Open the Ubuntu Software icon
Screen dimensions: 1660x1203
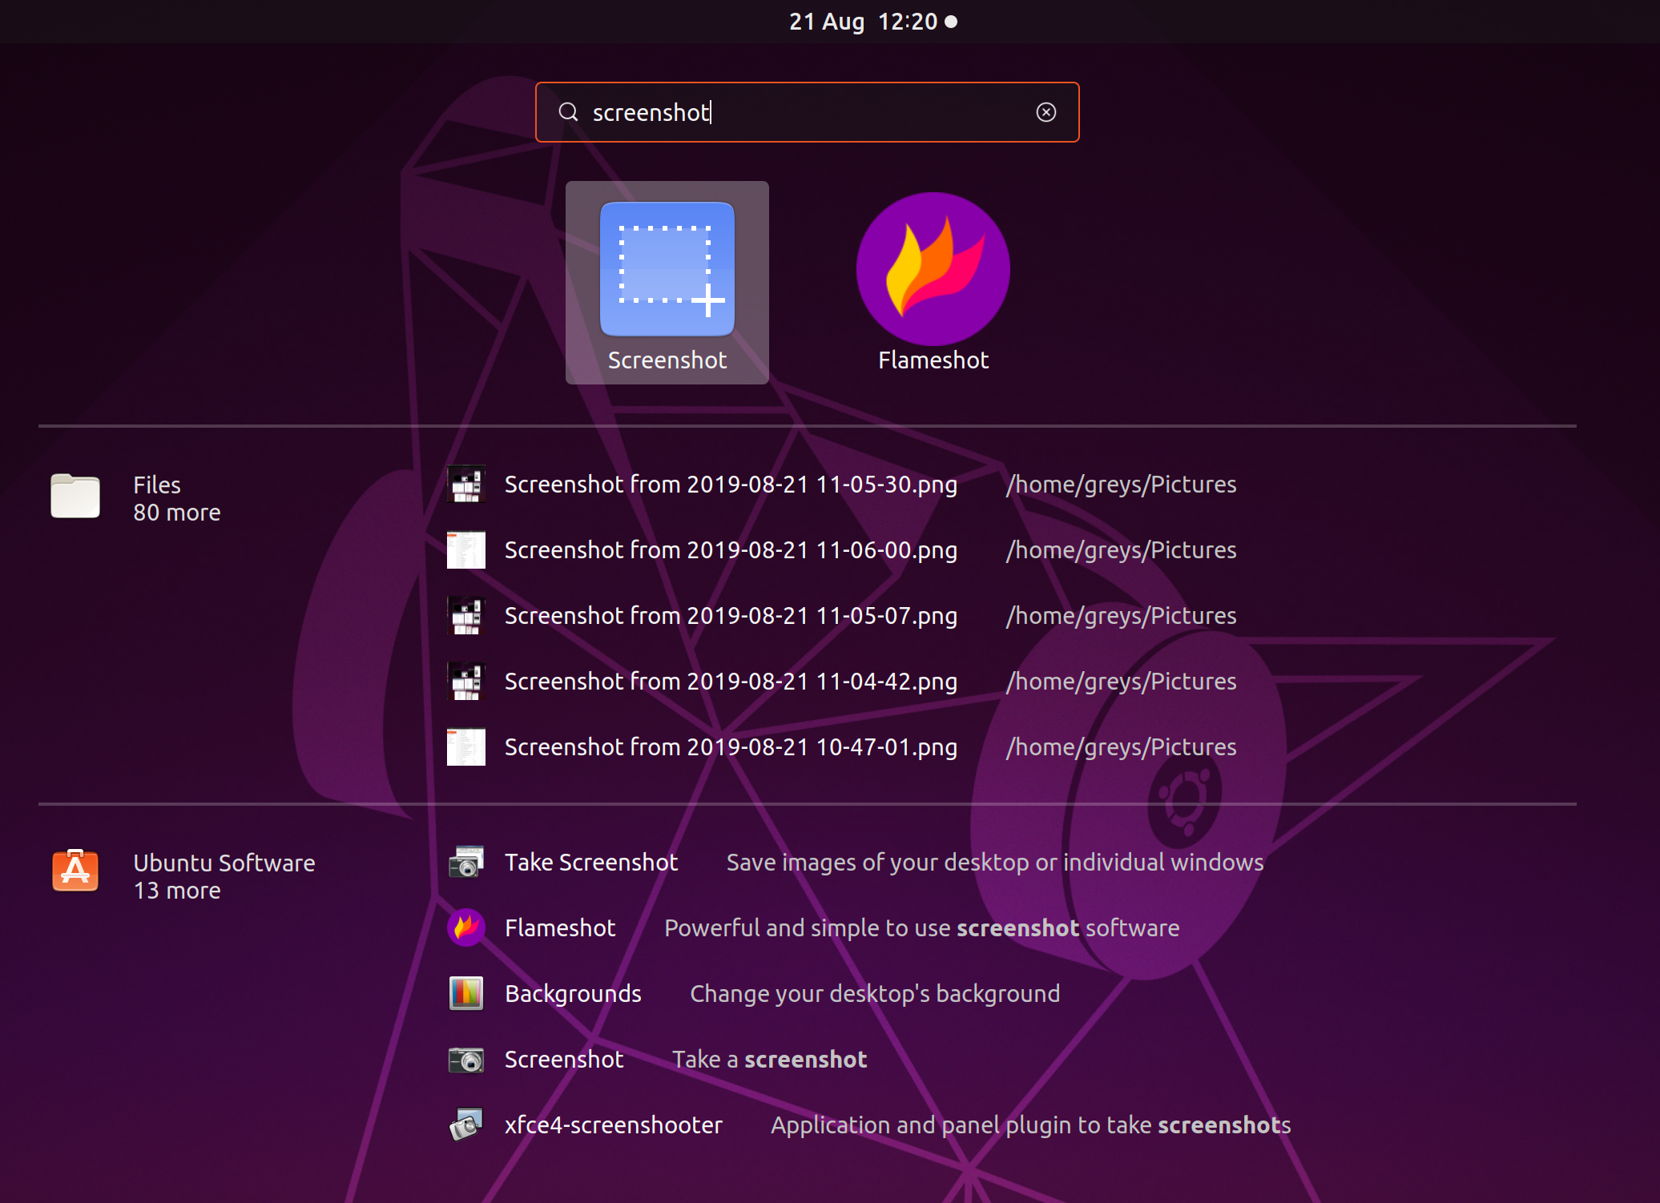click(x=75, y=871)
